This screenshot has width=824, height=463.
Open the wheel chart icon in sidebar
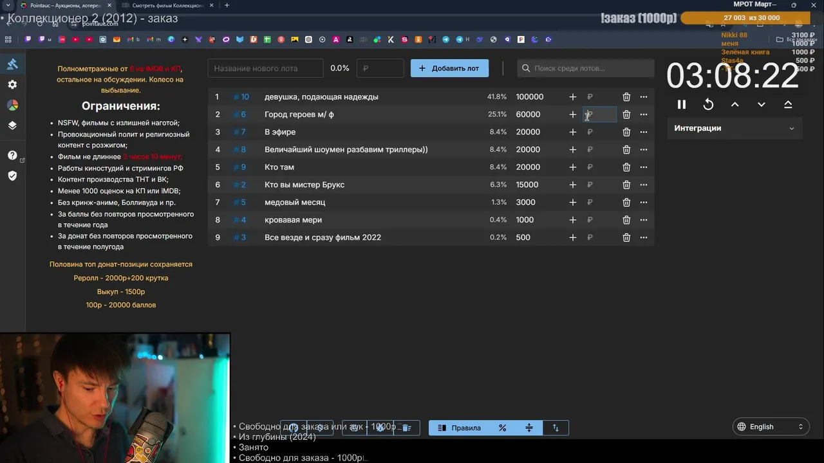coord(12,105)
